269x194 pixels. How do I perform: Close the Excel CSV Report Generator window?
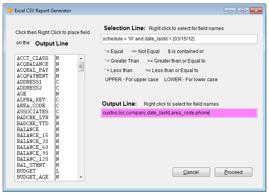(x=256, y=11)
